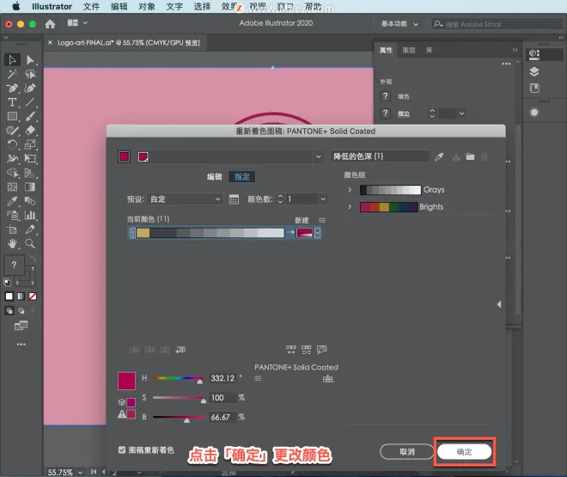This screenshot has width=567, height=477.
Task: Select the Eyedropper tool in toolbar
Action: click(12, 201)
